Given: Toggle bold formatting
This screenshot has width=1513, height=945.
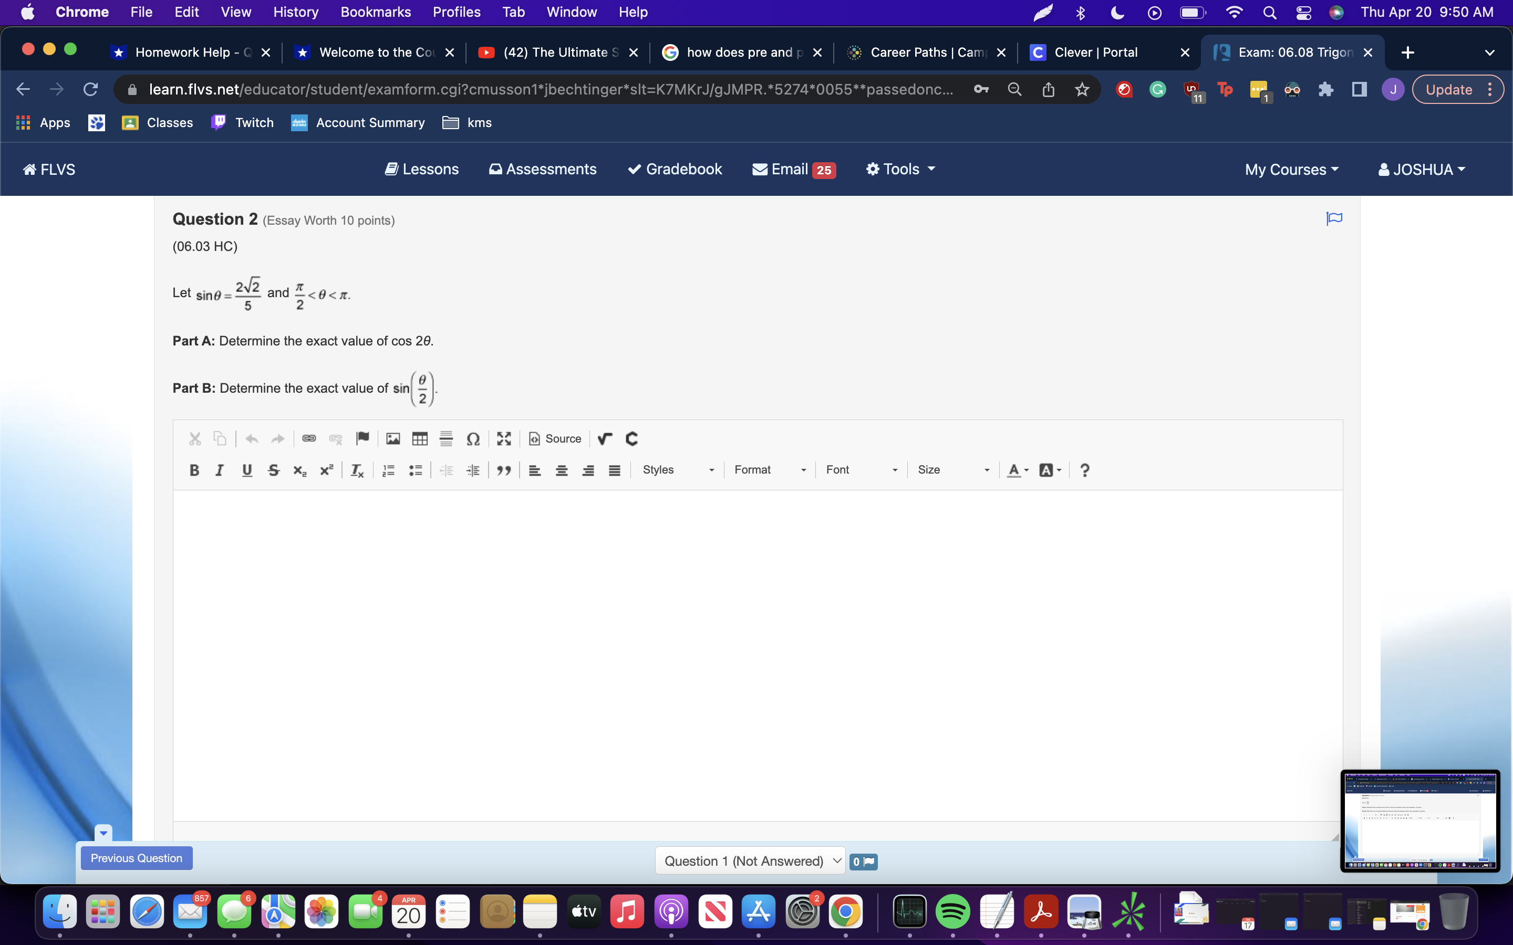Looking at the screenshot, I should tap(194, 470).
